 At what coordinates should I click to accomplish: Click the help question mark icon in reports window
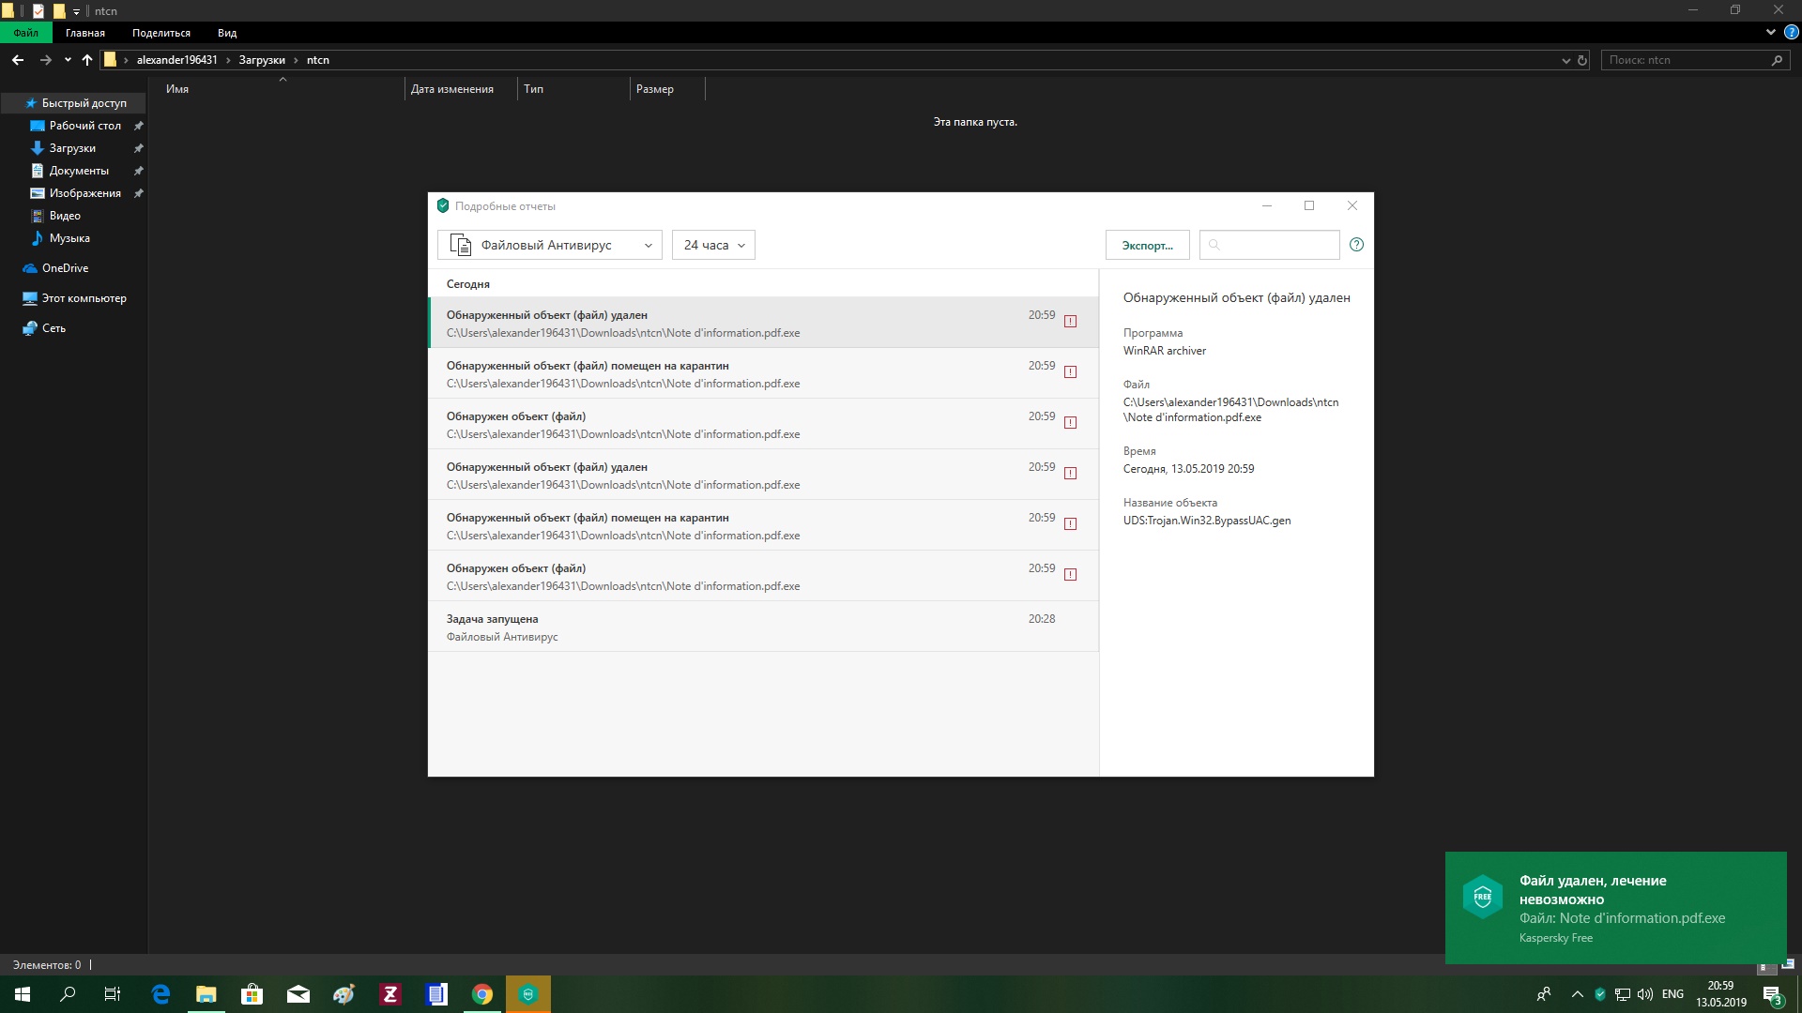pos(1356,245)
